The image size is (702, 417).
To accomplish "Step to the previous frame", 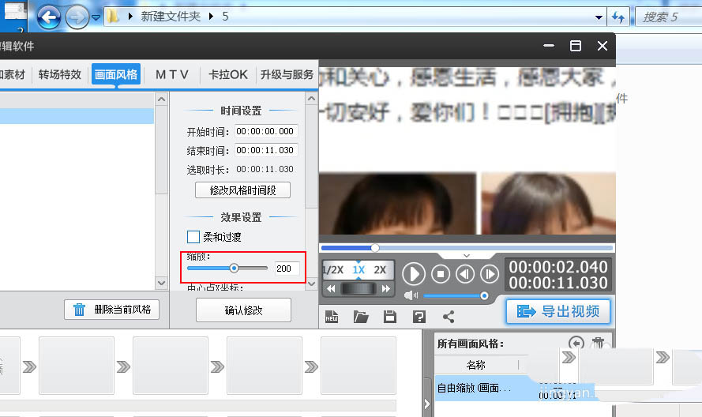I will tap(465, 274).
